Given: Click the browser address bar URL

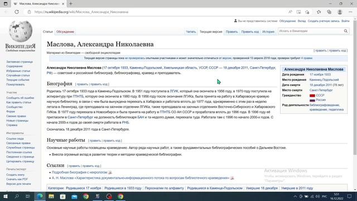Looking at the screenshot, I should pyautogui.click(x=81, y=12).
